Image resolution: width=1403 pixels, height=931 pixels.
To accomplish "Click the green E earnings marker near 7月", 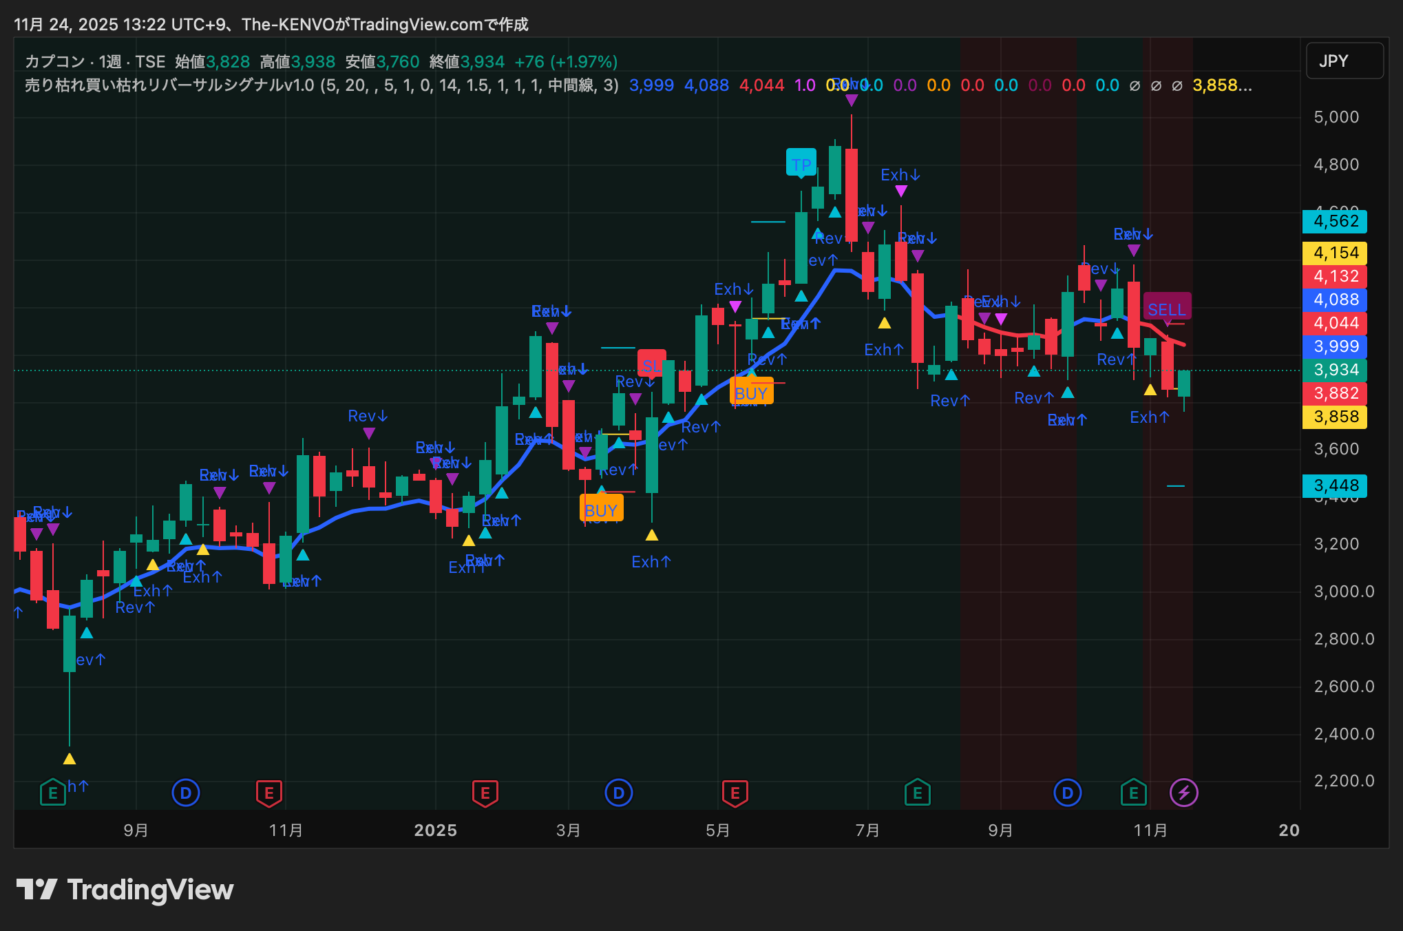I will pyautogui.click(x=917, y=793).
